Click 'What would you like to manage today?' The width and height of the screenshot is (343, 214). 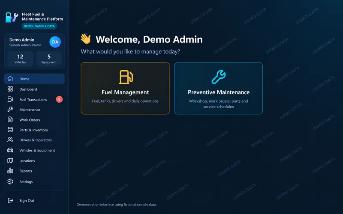pos(130,51)
